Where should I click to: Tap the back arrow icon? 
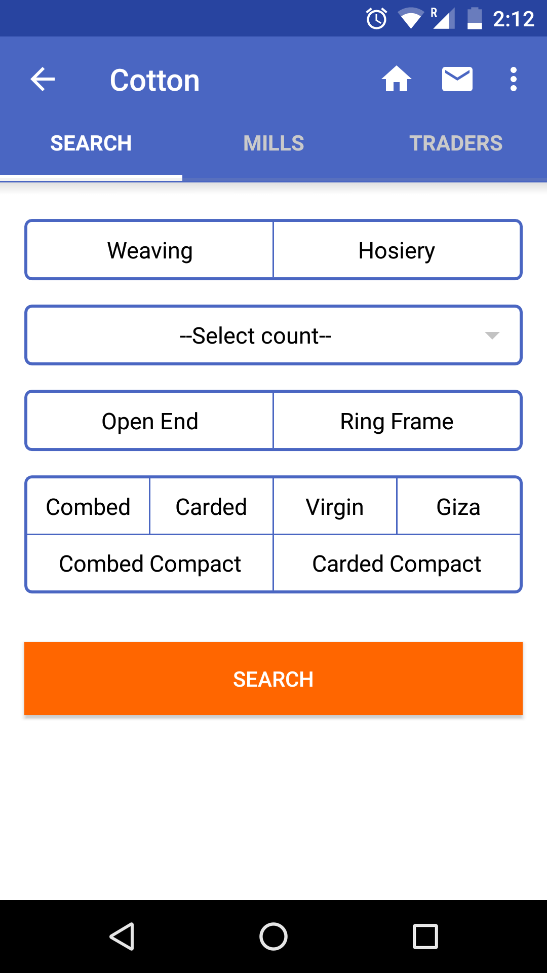(x=43, y=80)
